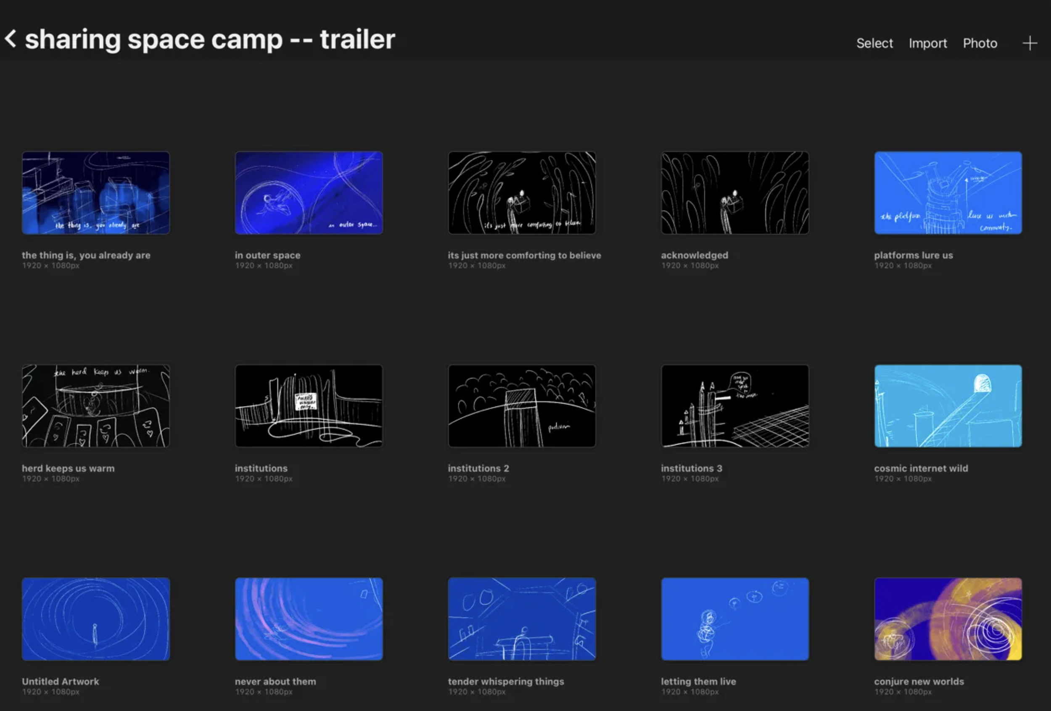Open the 'Untitled Artwork' thumbnail
1051x711 pixels.
(96, 619)
